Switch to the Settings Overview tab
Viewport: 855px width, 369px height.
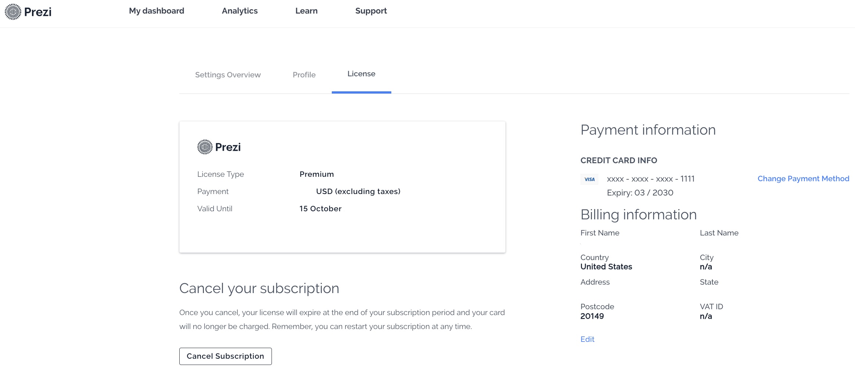pos(228,75)
